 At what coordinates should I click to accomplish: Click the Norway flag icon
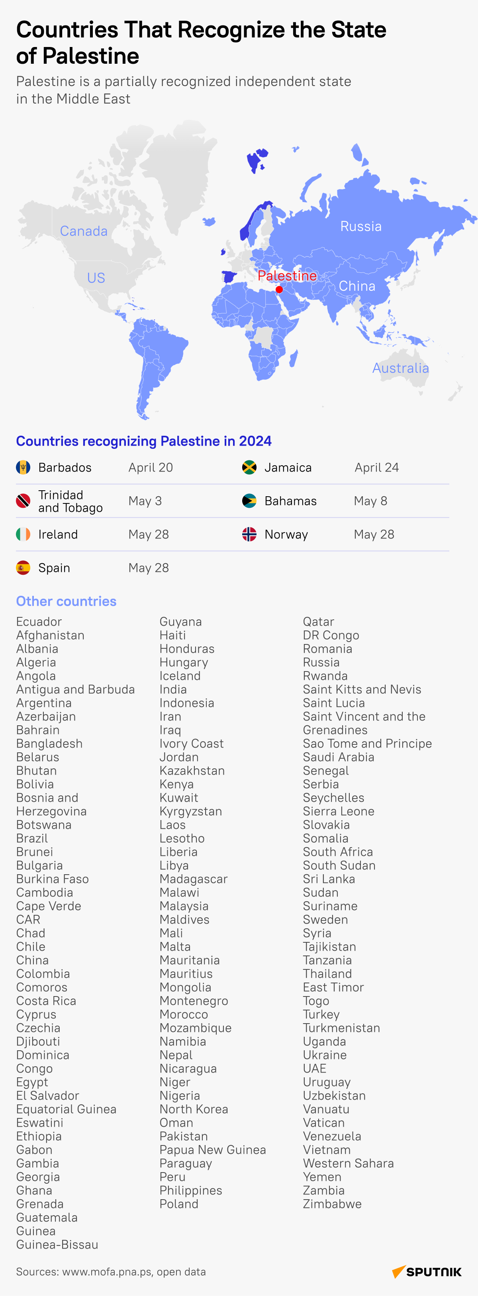click(x=249, y=534)
